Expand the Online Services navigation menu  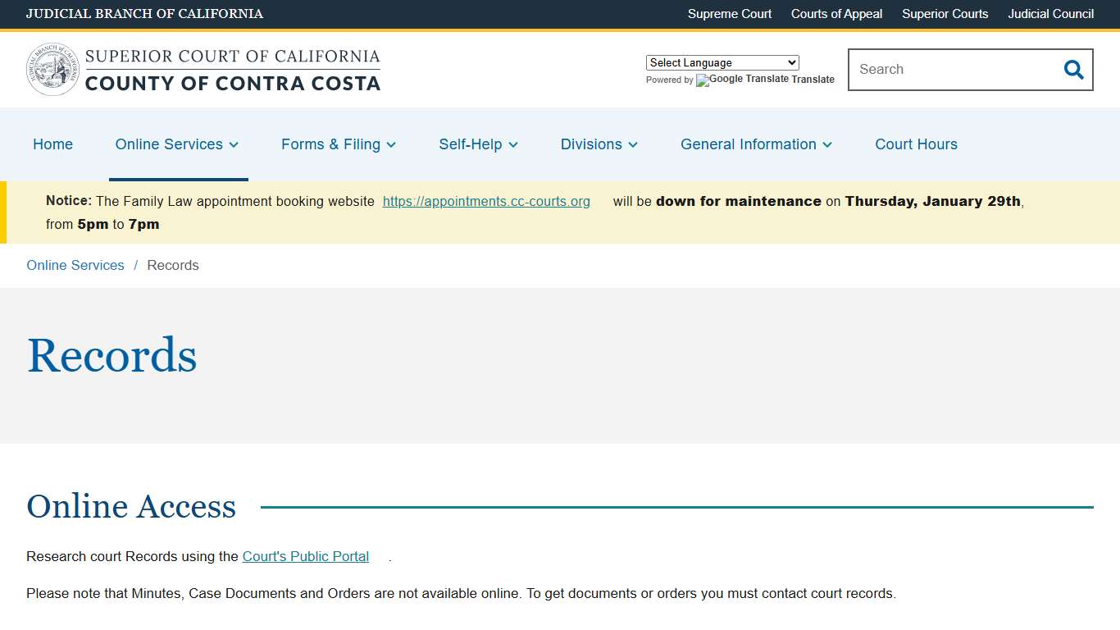[169, 144]
